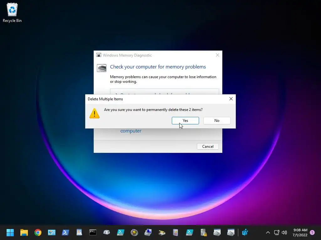Close the Windows Memory Diagnostic window
This screenshot has height=240, width=321.
point(218,55)
